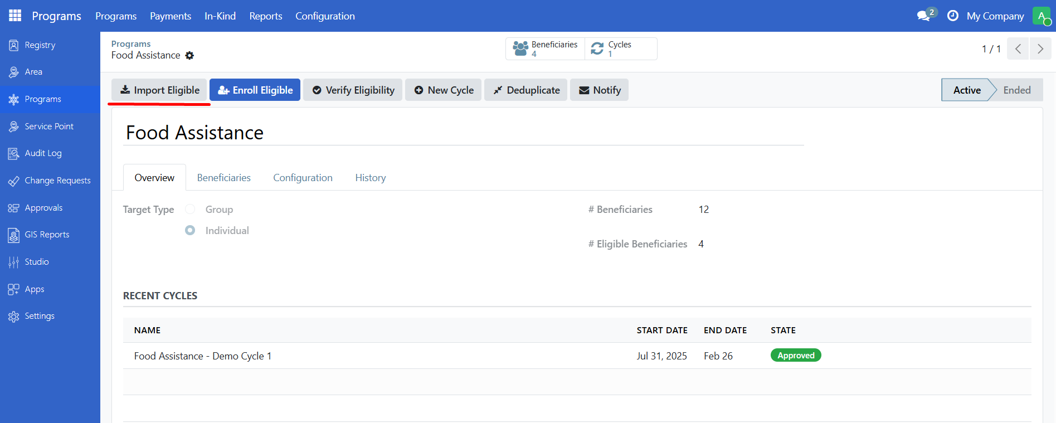The image size is (1056, 423).
Task: Click the Enroll Eligible button
Action: pyautogui.click(x=255, y=90)
